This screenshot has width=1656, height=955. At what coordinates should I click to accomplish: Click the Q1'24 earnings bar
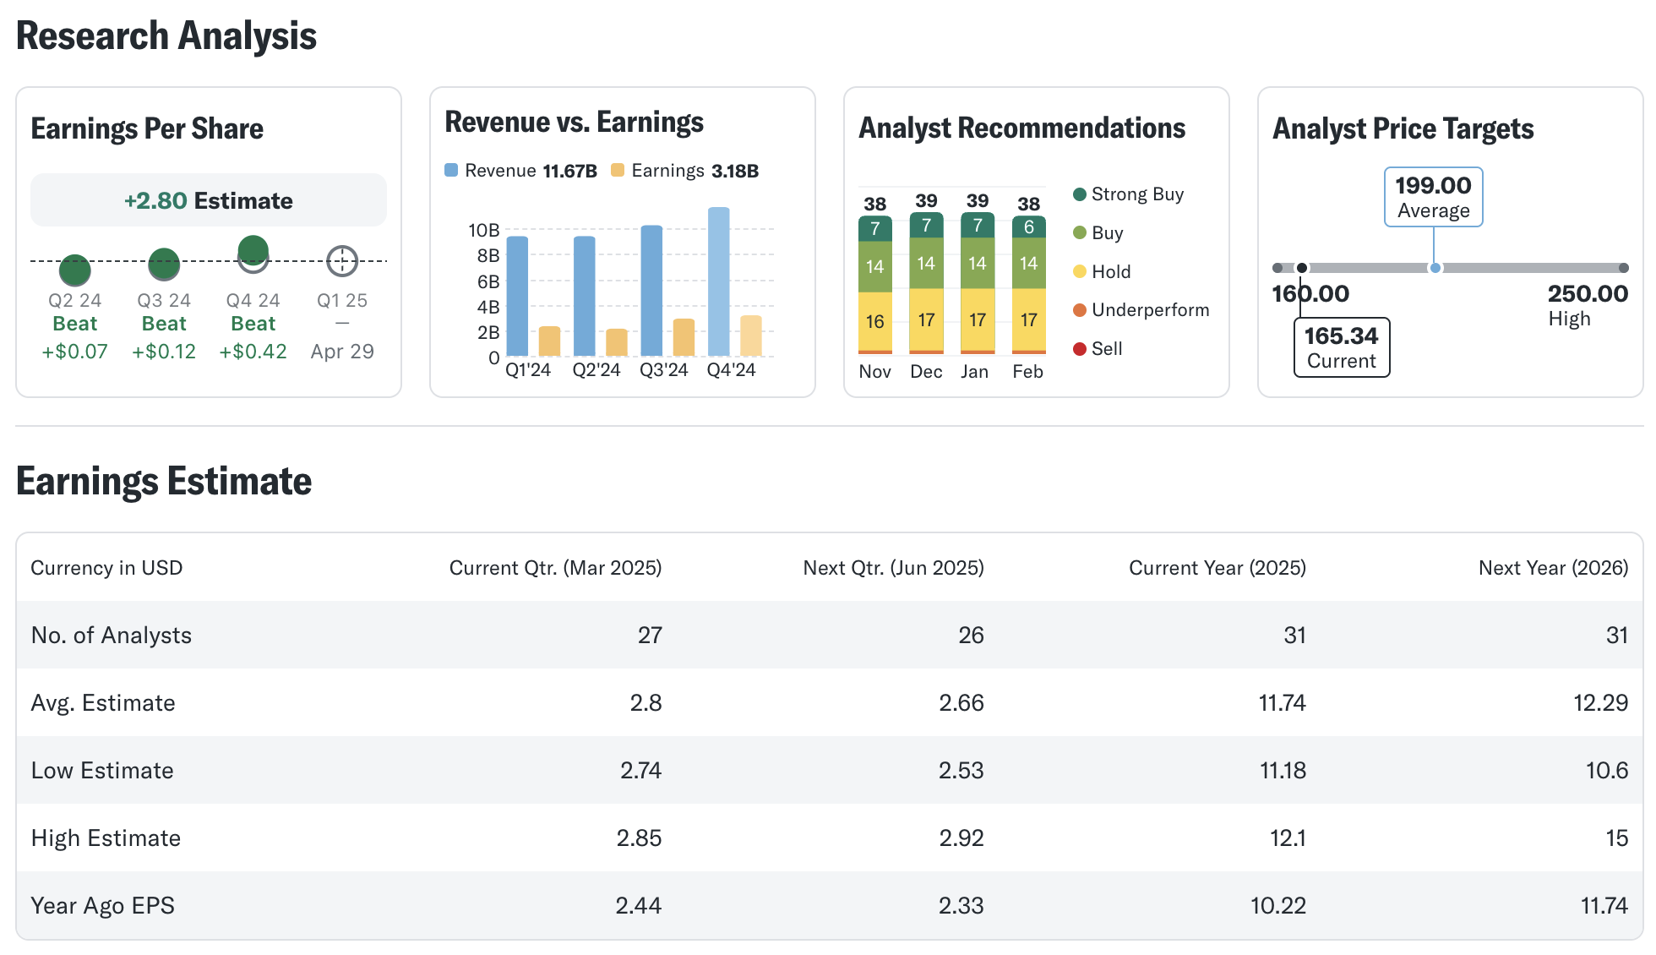point(549,341)
